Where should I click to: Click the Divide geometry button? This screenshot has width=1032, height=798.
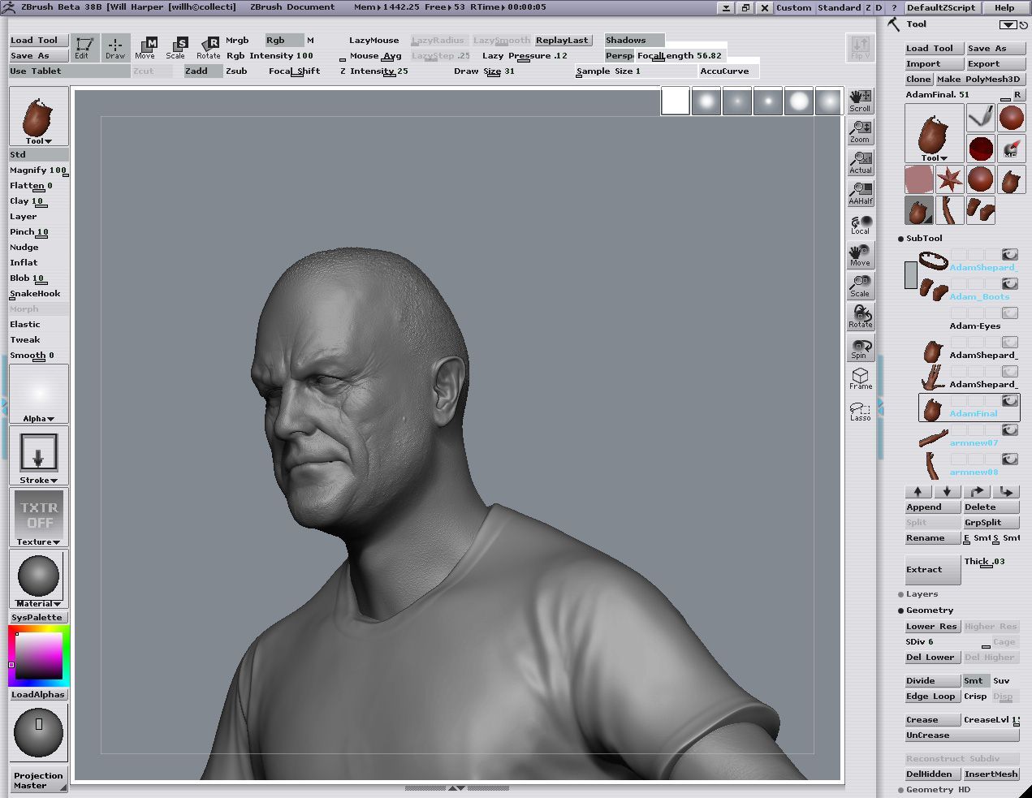[x=932, y=681]
